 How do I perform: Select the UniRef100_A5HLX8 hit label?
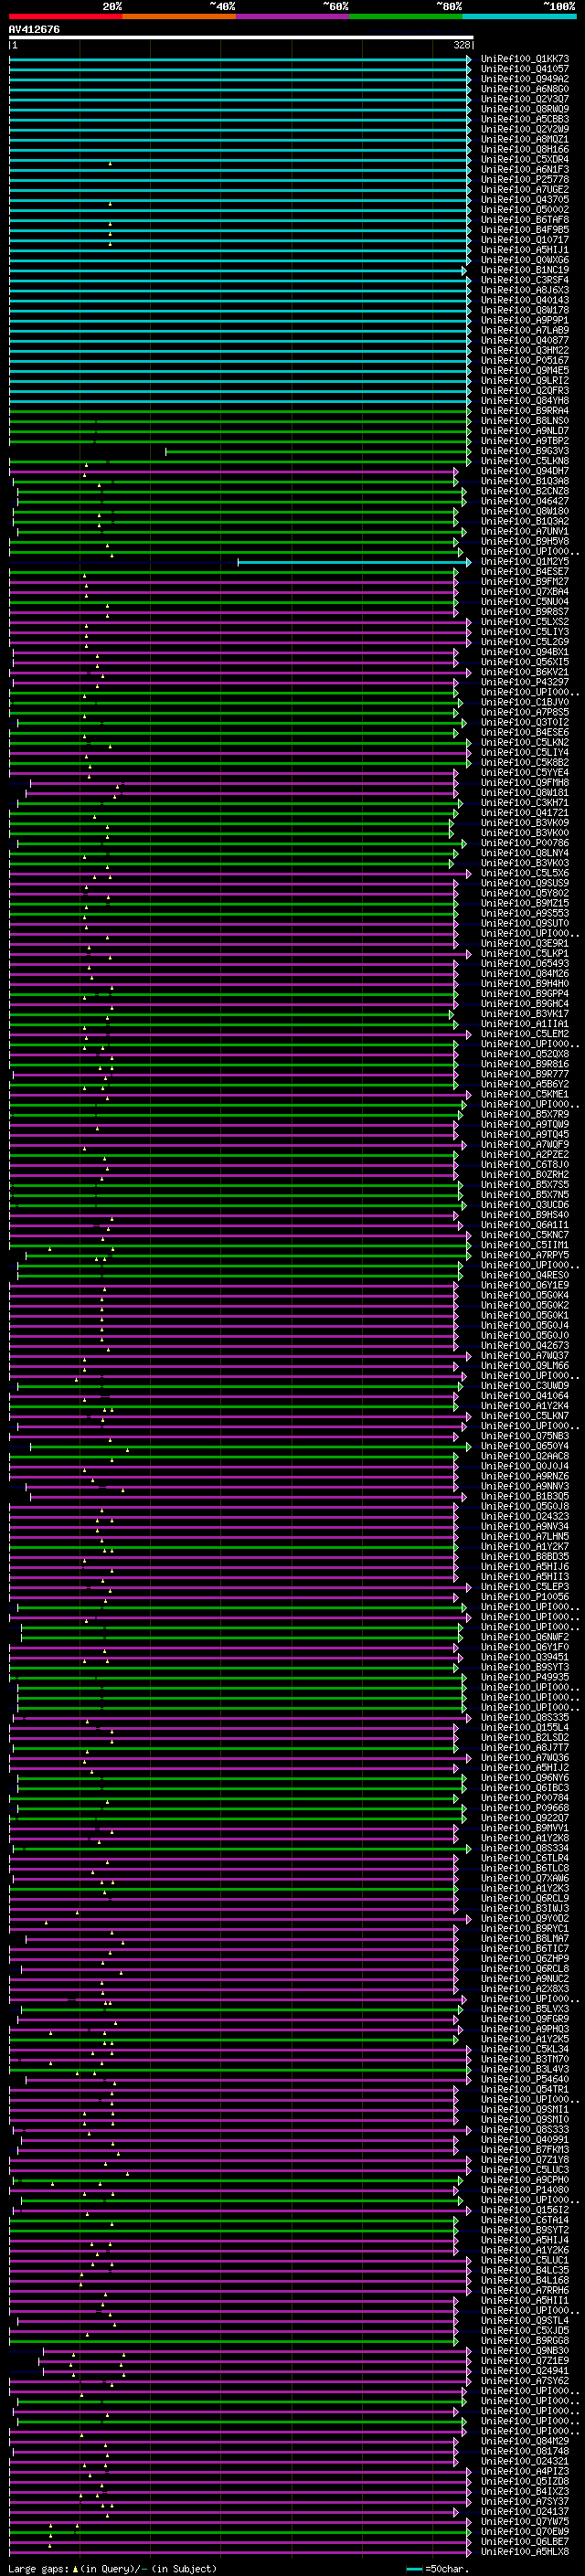coord(525,2552)
